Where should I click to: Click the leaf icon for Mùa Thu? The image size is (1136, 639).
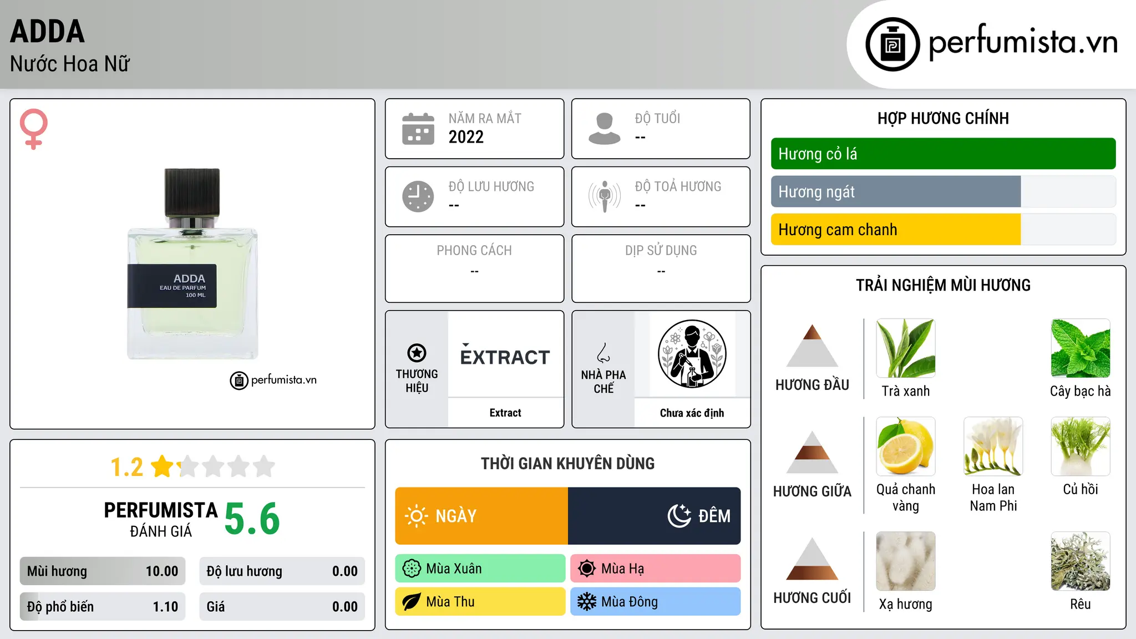[412, 602]
